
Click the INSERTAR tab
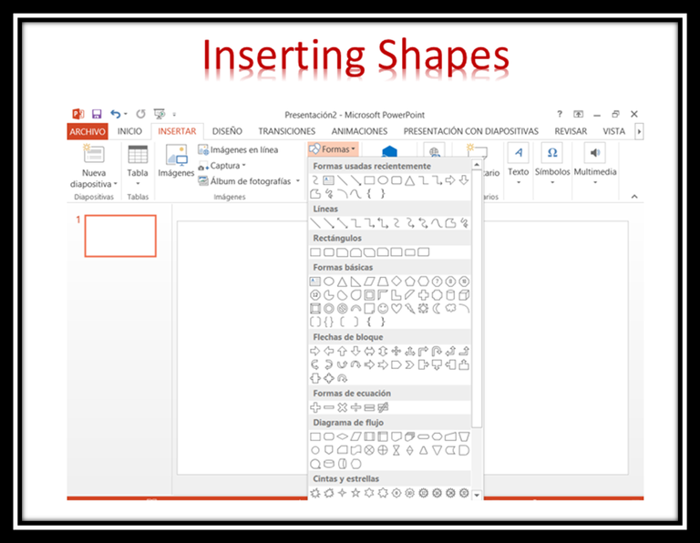177,131
